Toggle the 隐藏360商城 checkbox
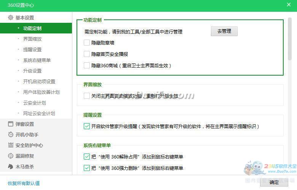Viewport: 297px width, 190px height. [87, 65]
